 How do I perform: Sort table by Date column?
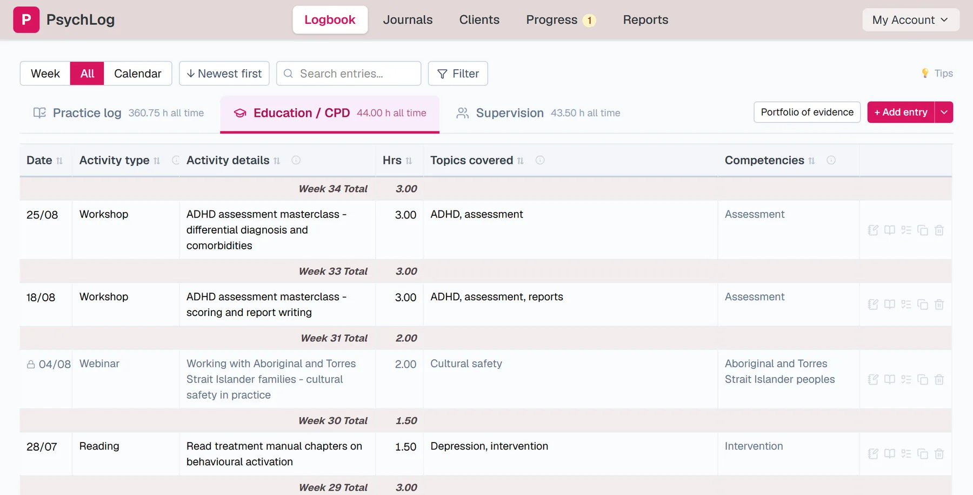point(59,161)
